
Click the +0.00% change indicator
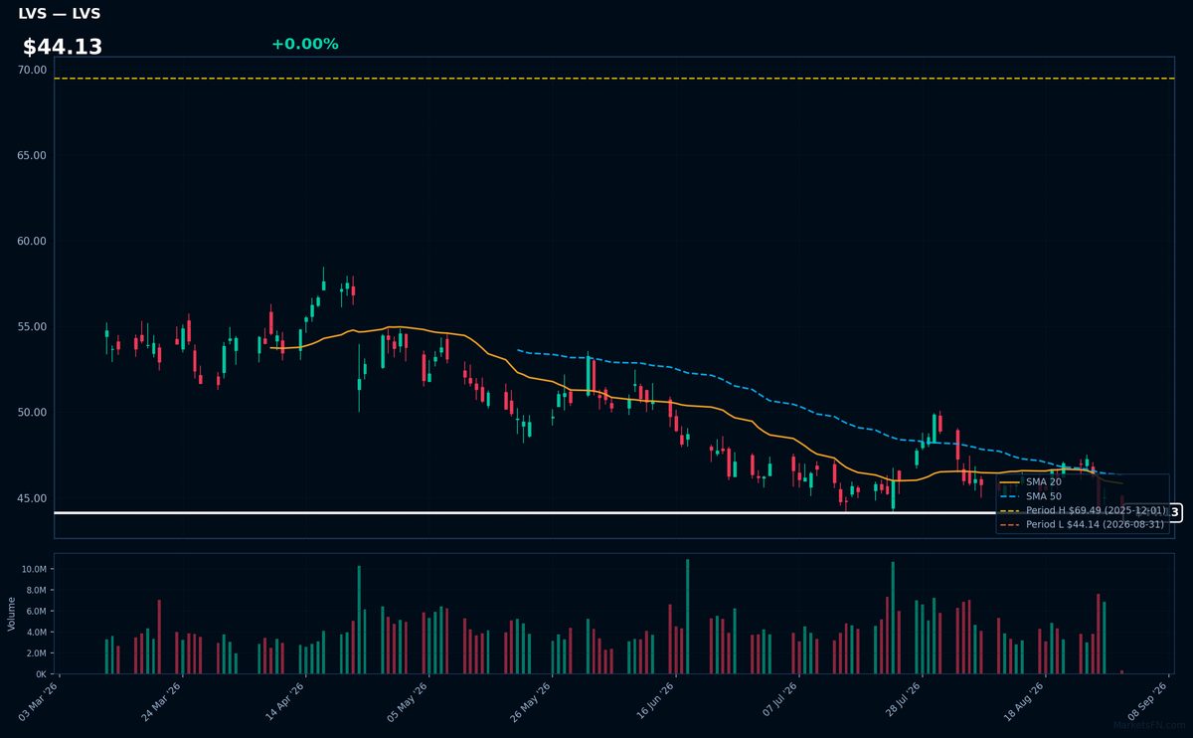click(304, 44)
